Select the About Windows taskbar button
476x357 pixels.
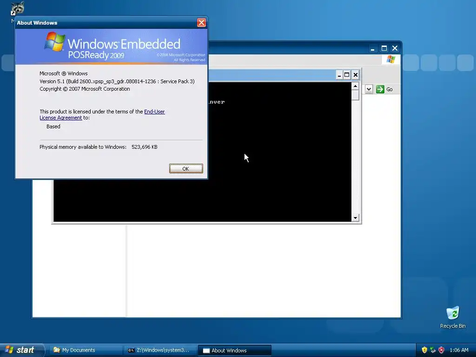point(234,350)
